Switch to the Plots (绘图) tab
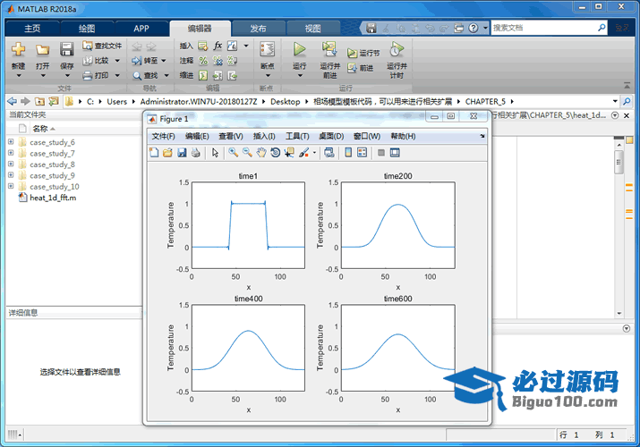The width and height of the screenshot is (640, 447). 87,29
